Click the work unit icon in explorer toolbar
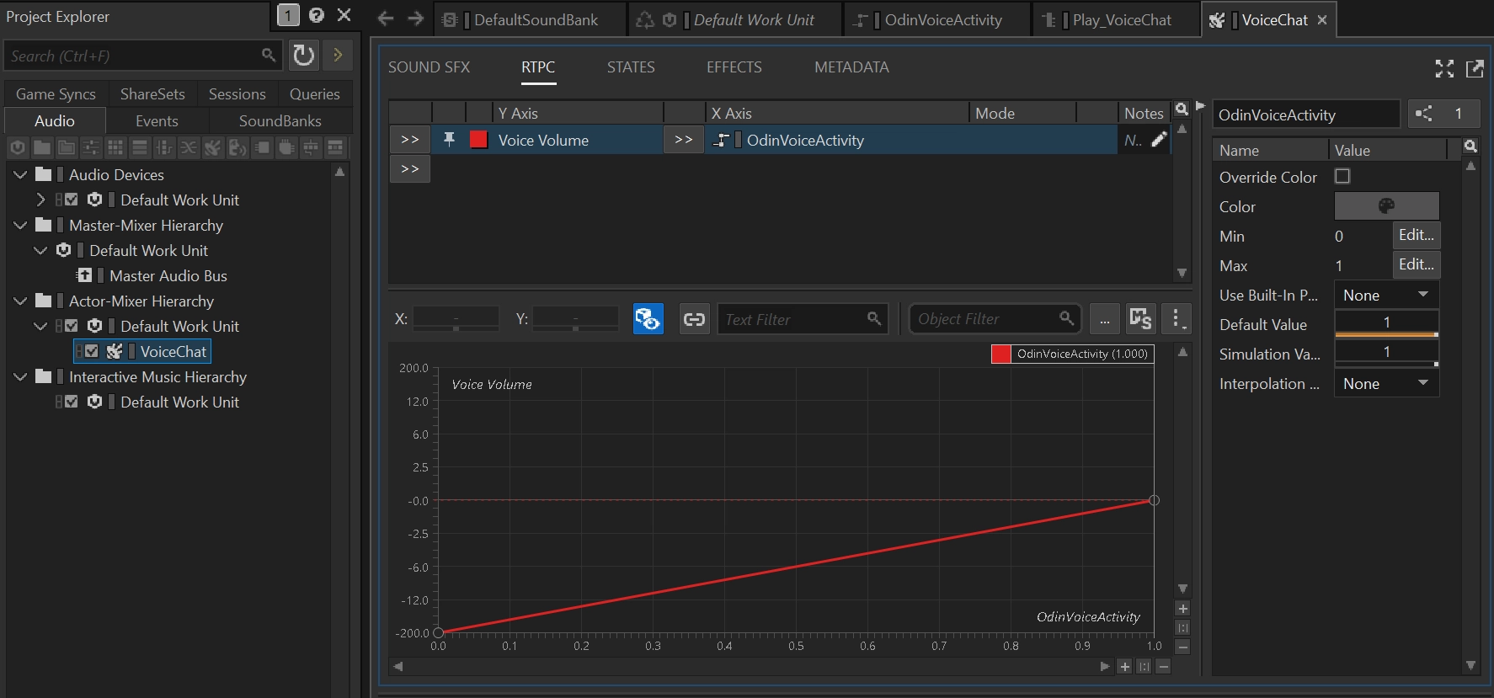Viewport: 1494px width, 698px height. tap(18, 148)
